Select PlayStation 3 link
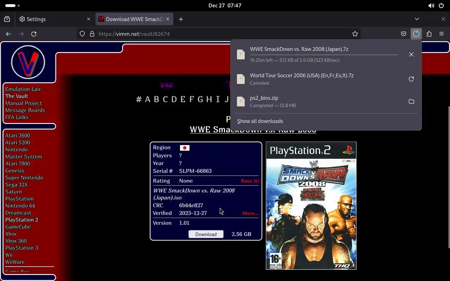 pyautogui.click(x=21, y=248)
